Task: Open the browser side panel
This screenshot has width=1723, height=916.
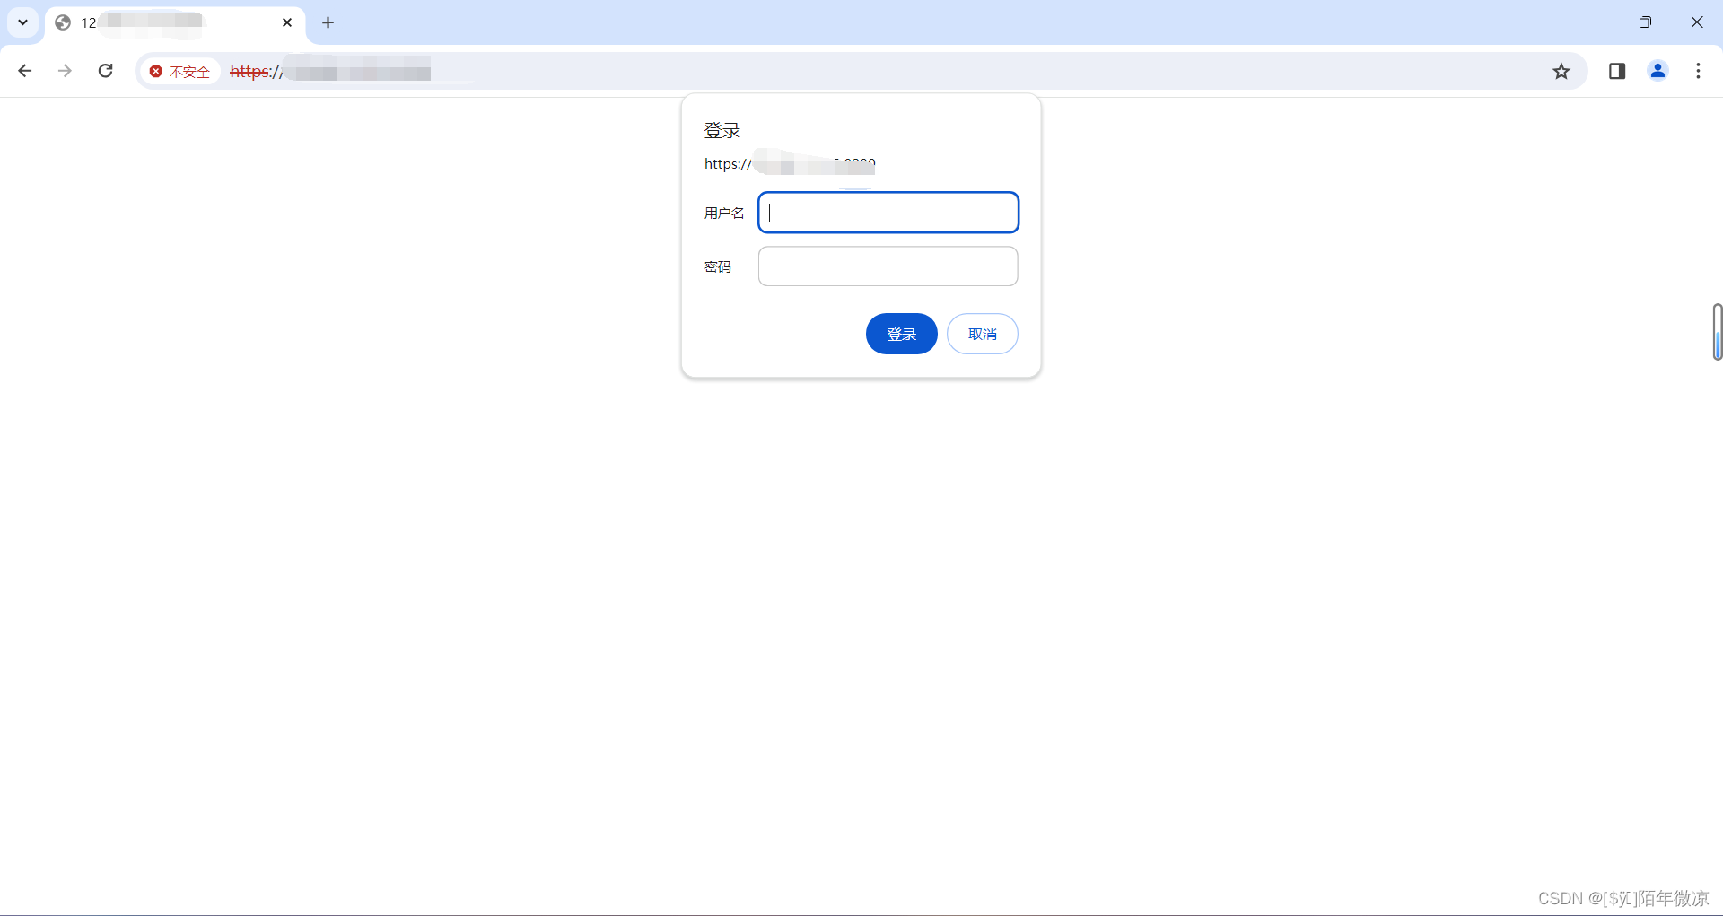Action: (x=1617, y=71)
